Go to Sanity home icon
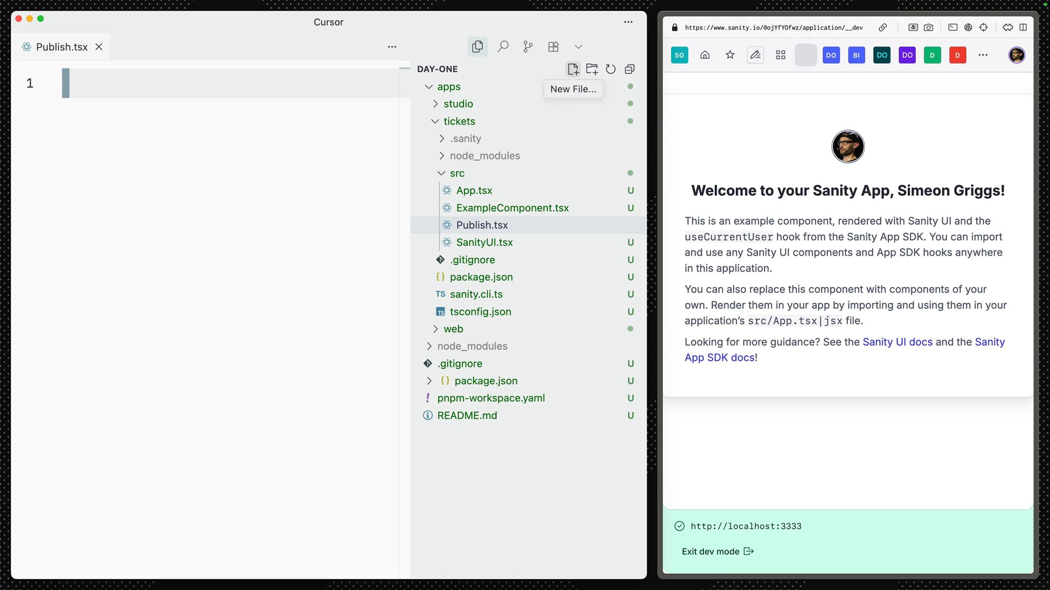Screen dimensions: 1050x590 705,55
